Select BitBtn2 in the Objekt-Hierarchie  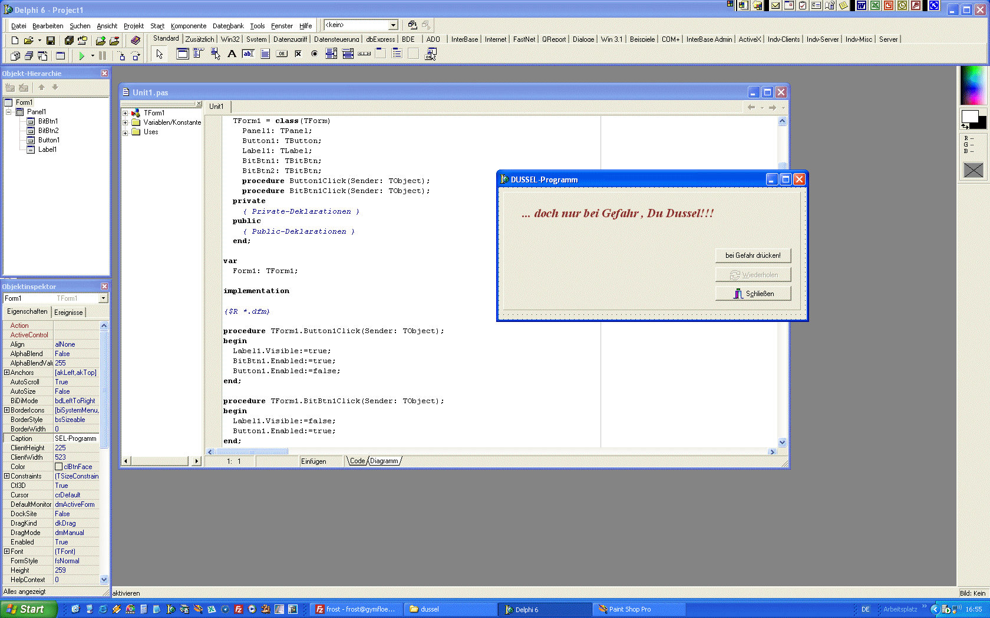(x=48, y=131)
